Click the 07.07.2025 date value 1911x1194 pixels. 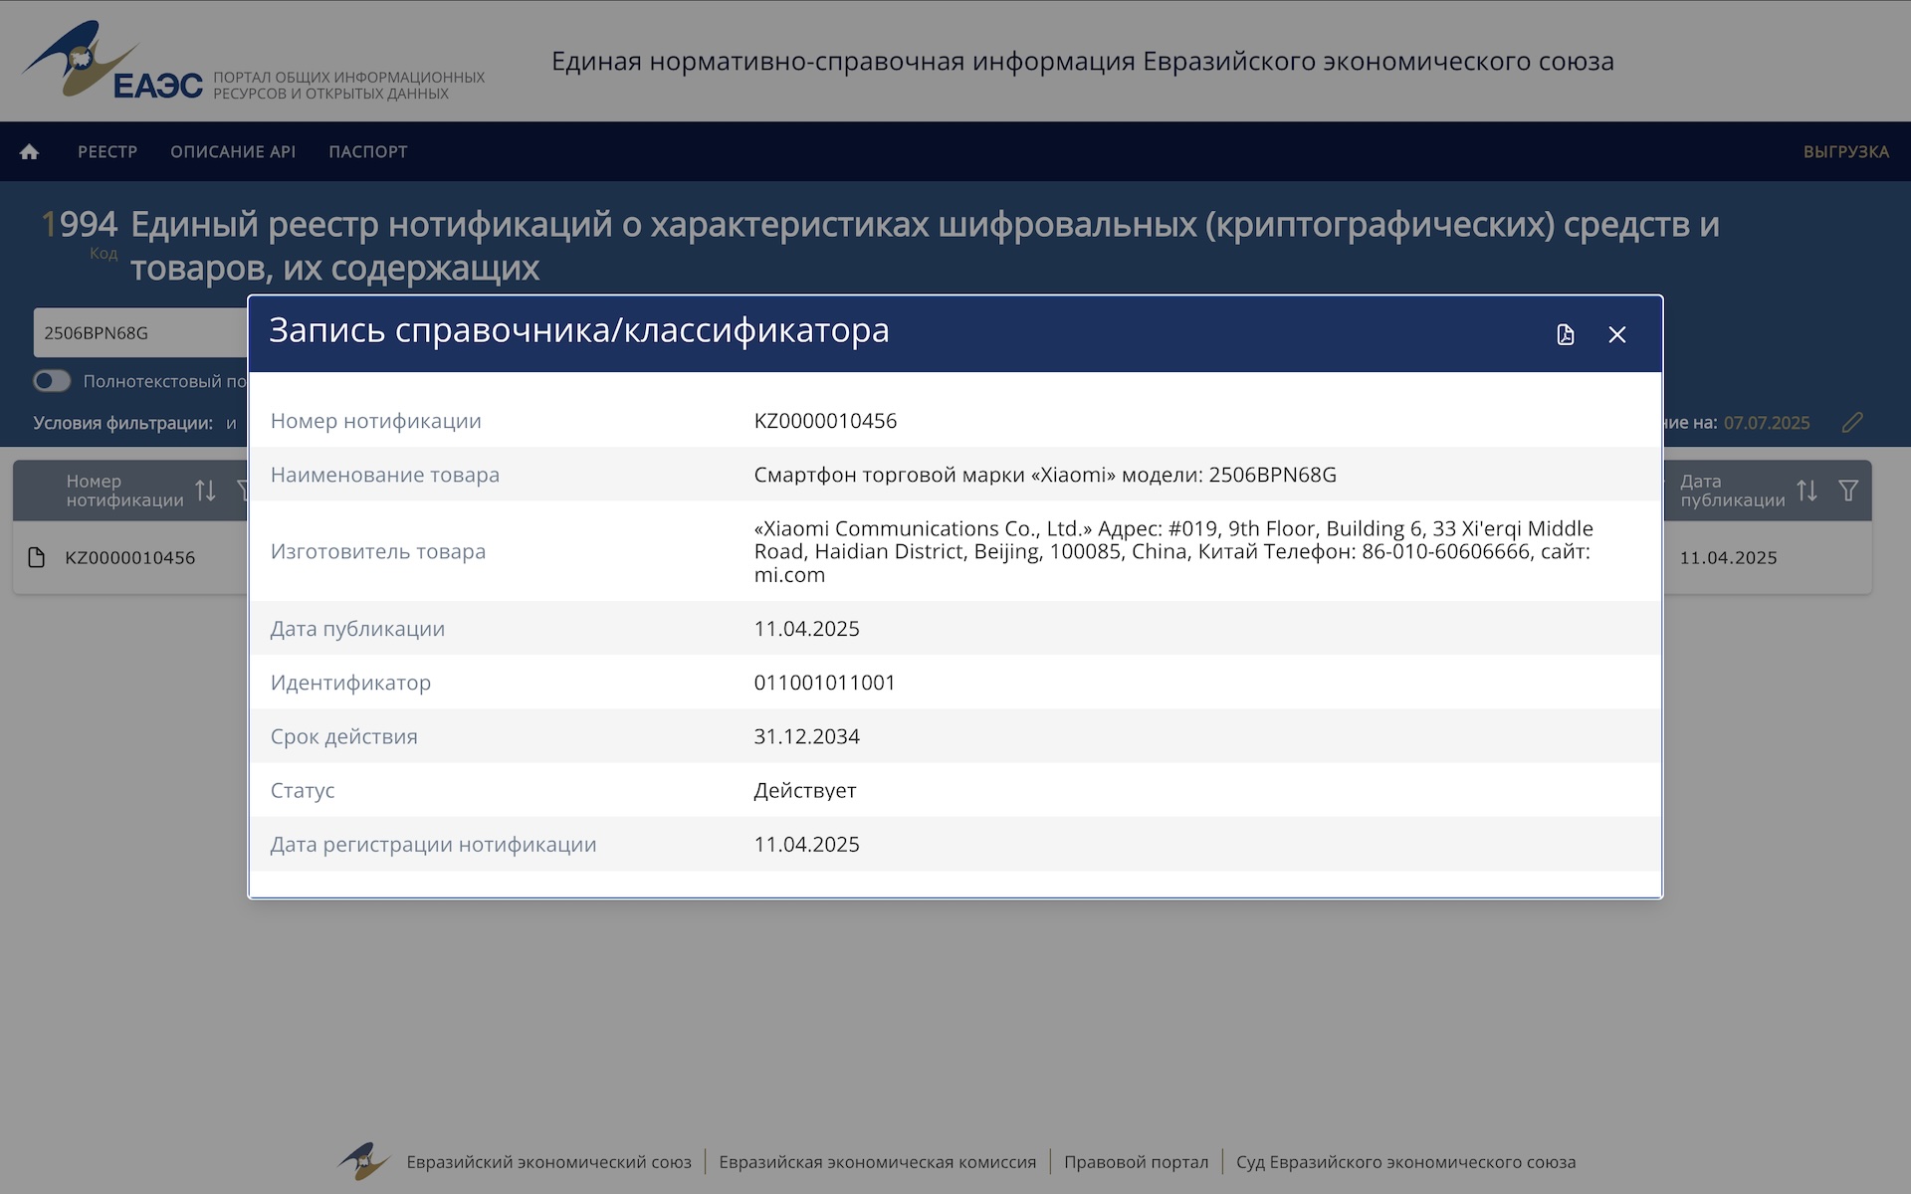tap(1766, 423)
